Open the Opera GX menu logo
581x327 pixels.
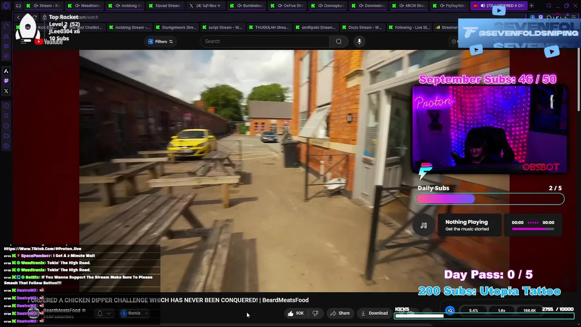point(6,6)
